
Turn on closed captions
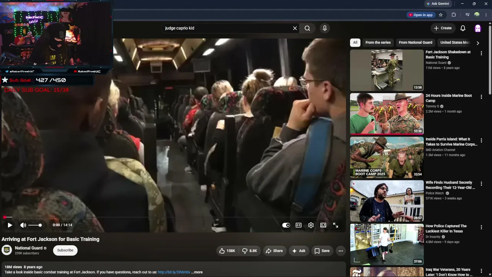pyautogui.click(x=298, y=225)
